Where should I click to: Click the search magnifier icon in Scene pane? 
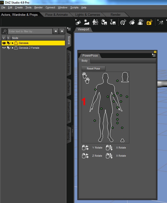(5, 31)
